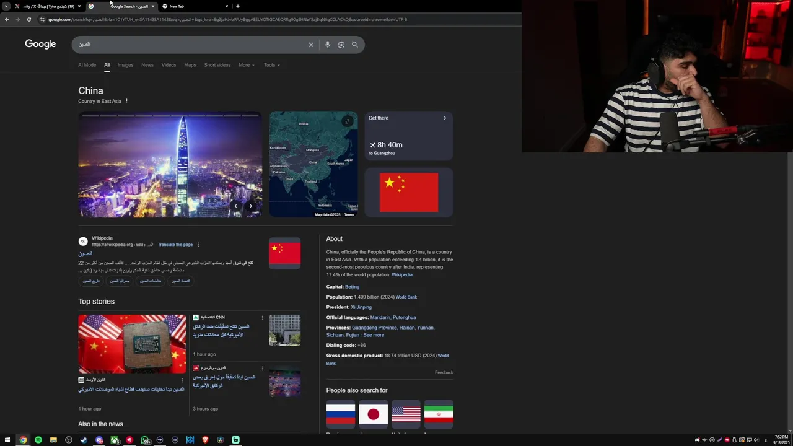
Task: Reload the current page
Action: (x=28, y=19)
